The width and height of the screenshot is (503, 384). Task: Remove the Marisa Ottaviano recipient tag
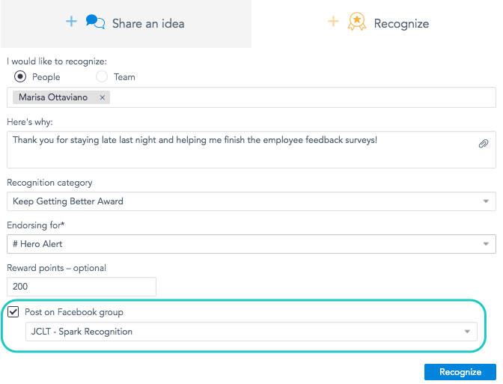click(103, 97)
